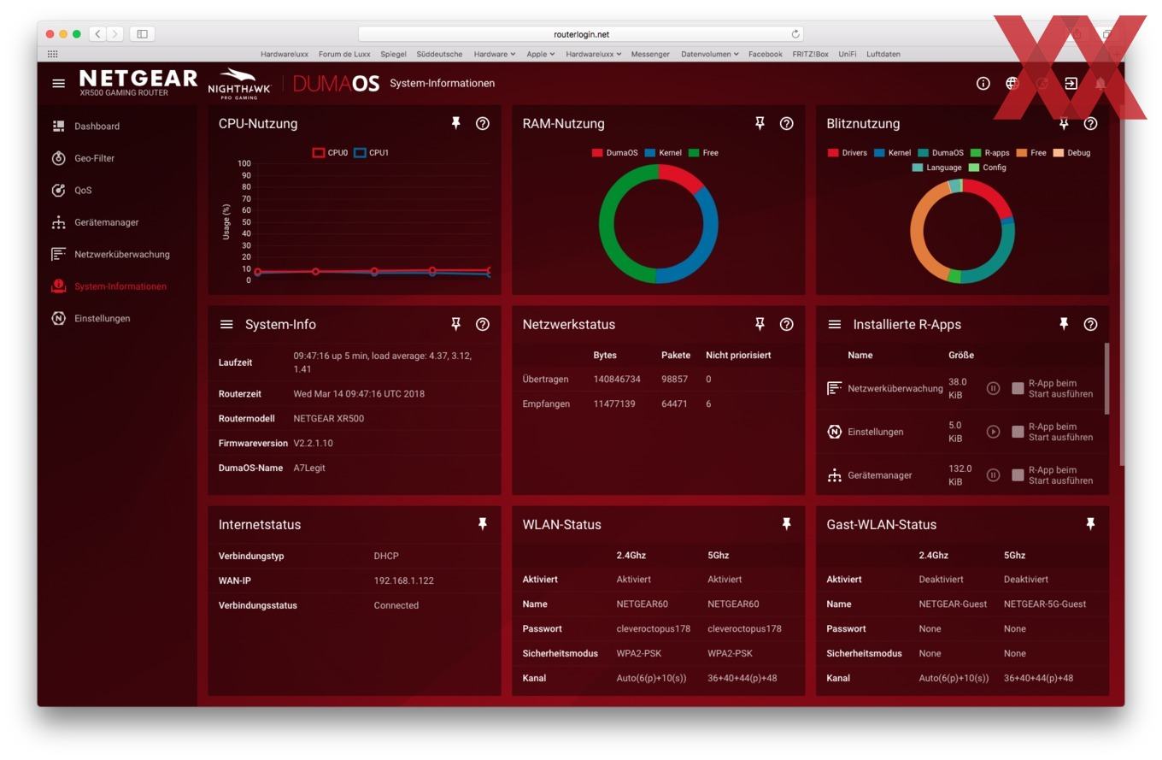This screenshot has height=760, width=1162.
Task: Pin the CPU-Nutzung panel
Action: (455, 123)
